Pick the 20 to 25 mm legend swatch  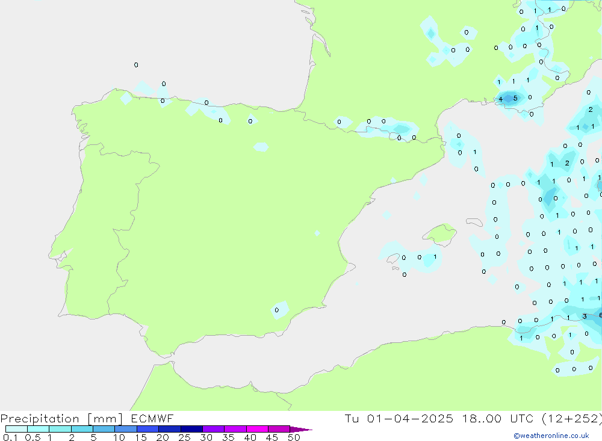[x=169, y=429]
